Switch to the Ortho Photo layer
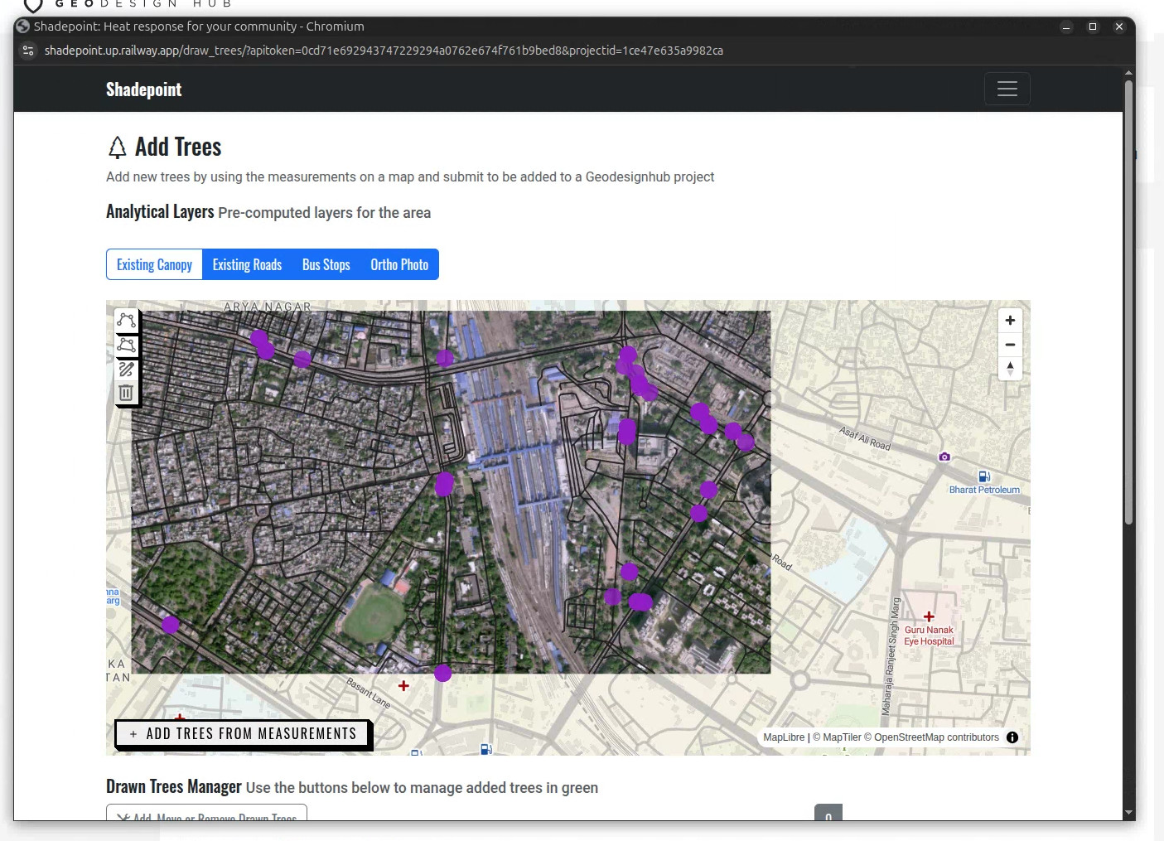 click(399, 265)
